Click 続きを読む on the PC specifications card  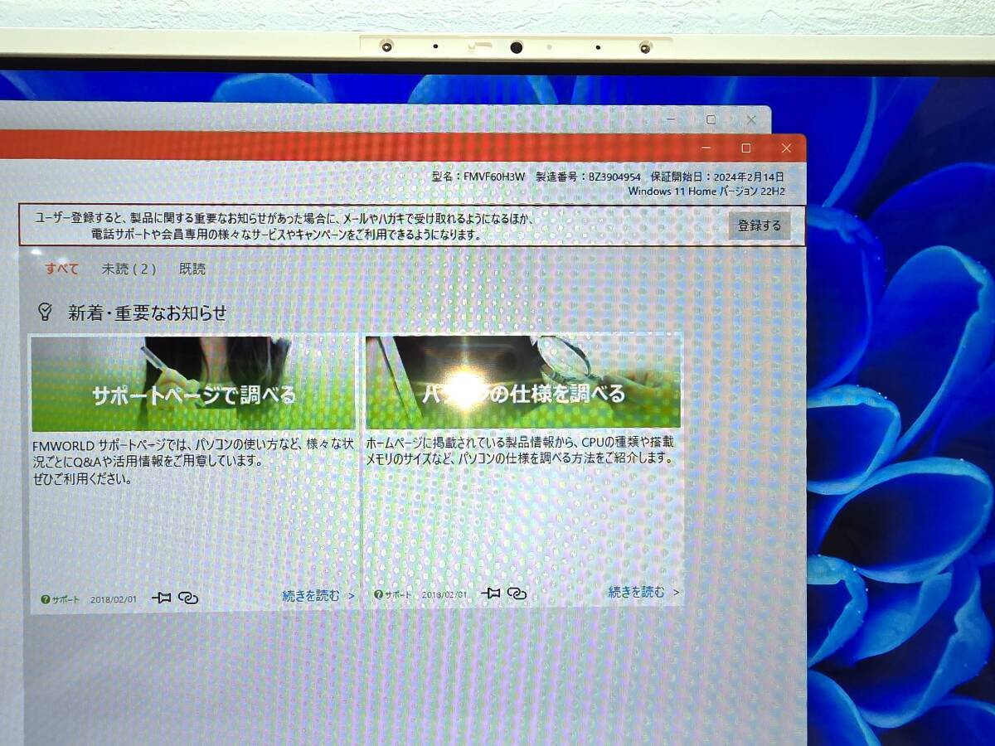(x=644, y=592)
